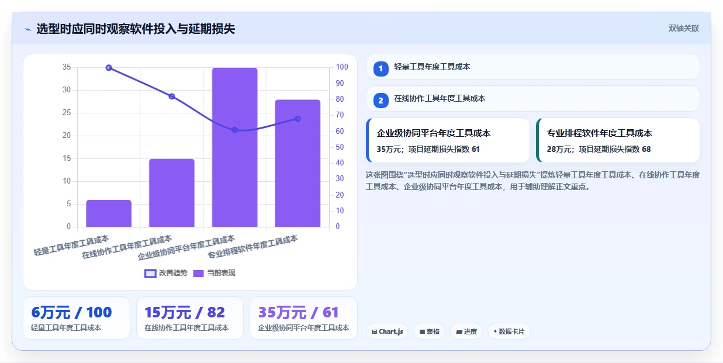
Task: Click x-axis label 专业排程软件年度工具成本
Action: pos(253,247)
